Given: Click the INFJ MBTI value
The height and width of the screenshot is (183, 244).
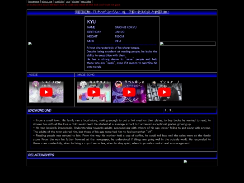Looking at the screenshot, I should coord(117,41).
